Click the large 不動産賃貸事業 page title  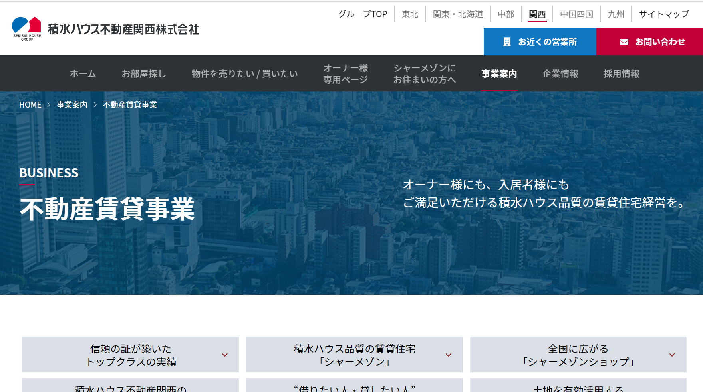tap(107, 209)
